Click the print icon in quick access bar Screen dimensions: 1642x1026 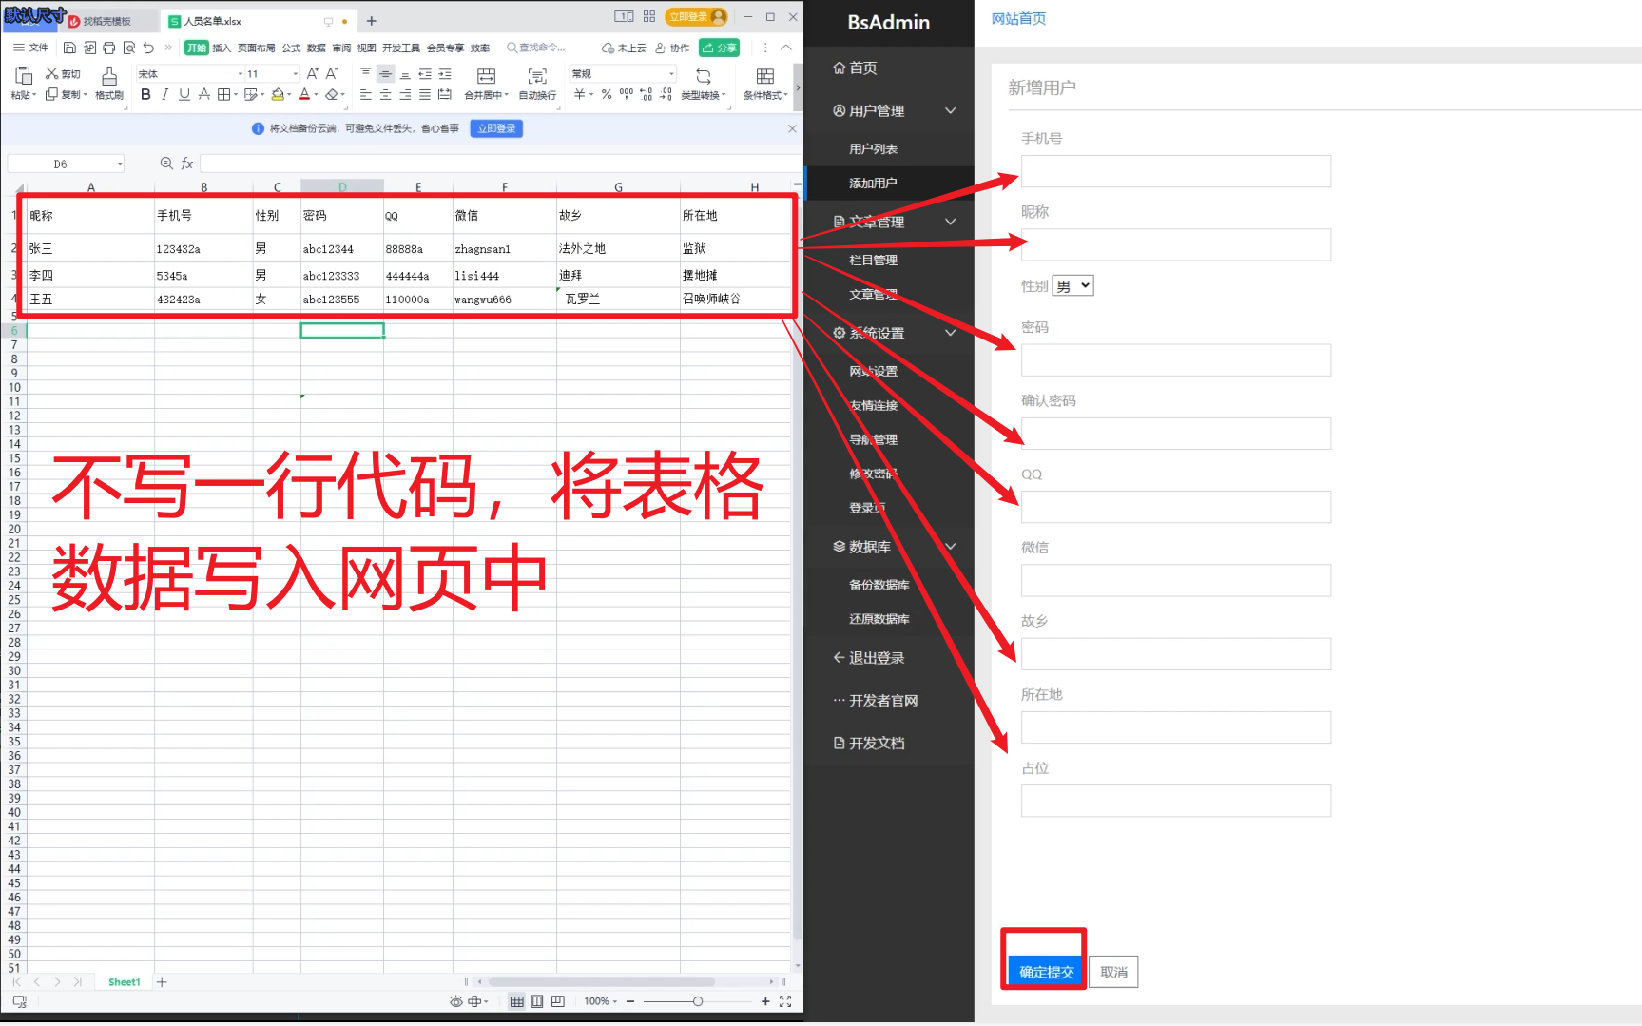coord(109,47)
